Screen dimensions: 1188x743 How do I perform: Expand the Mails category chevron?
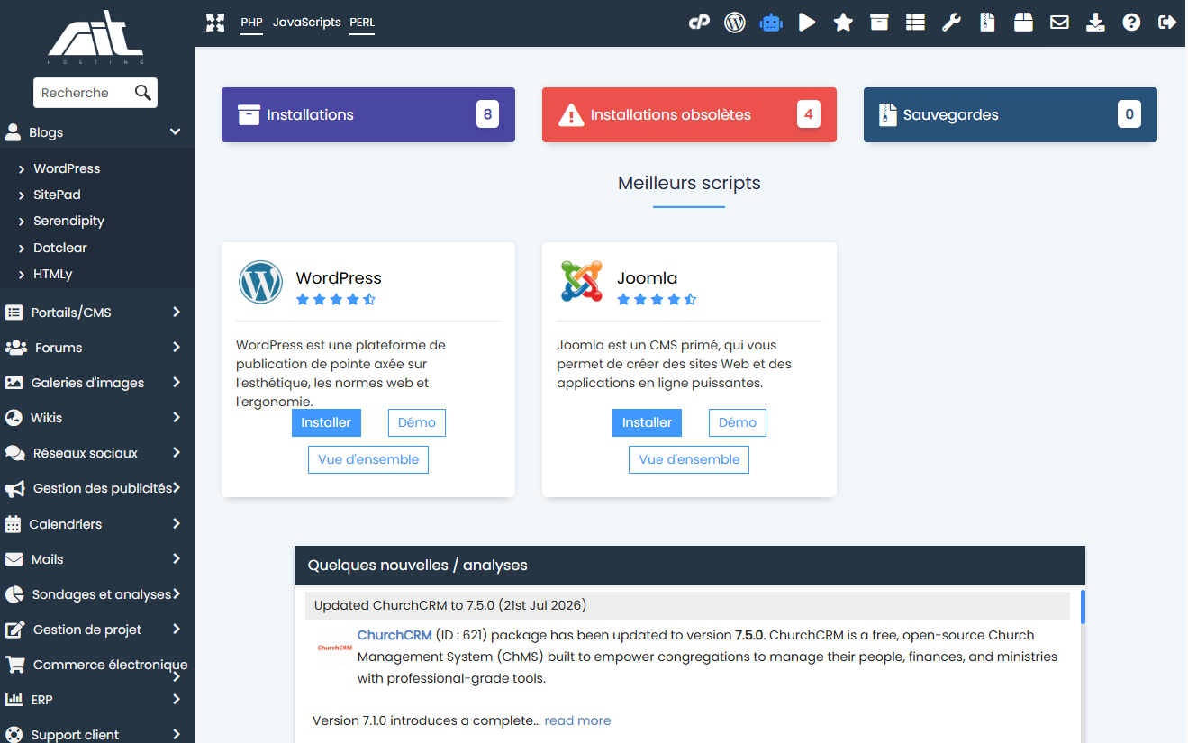[x=177, y=559]
